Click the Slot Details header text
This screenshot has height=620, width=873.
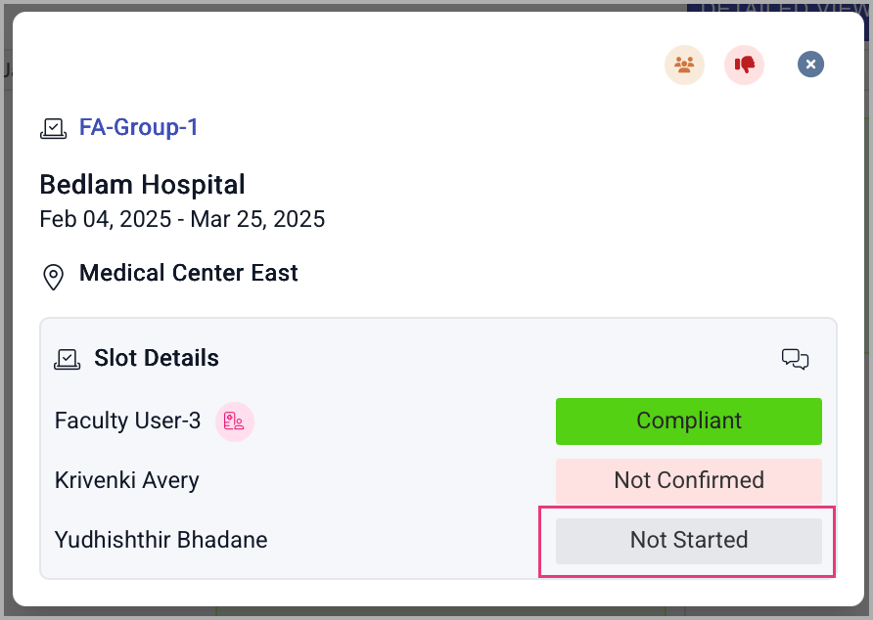157,358
